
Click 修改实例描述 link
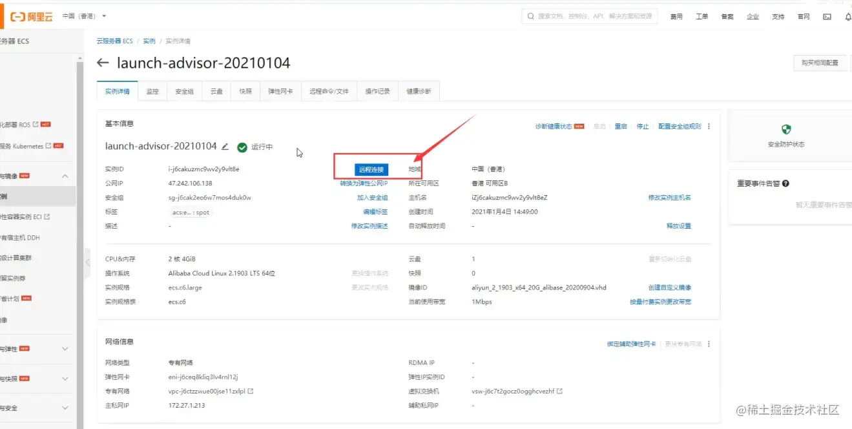click(369, 226)
